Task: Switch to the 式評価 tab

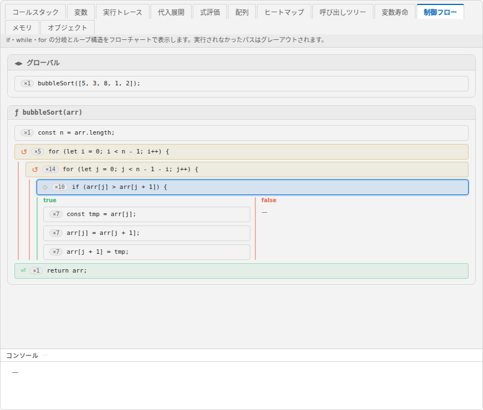Action: (210, 12)
